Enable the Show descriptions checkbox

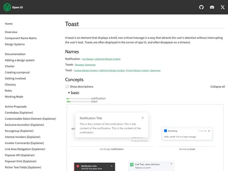67,86
